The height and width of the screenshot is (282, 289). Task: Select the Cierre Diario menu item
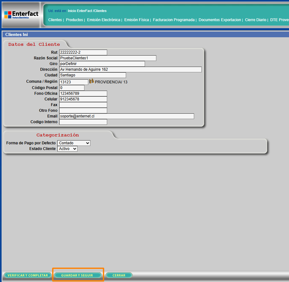point(255,20)
